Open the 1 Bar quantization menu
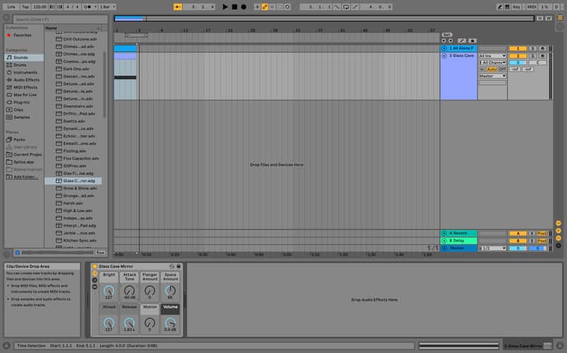 click(108, 7)
